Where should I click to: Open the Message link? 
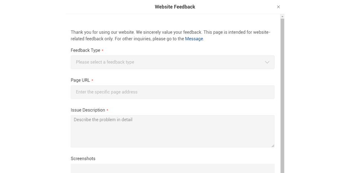click(x=194, y=39)
